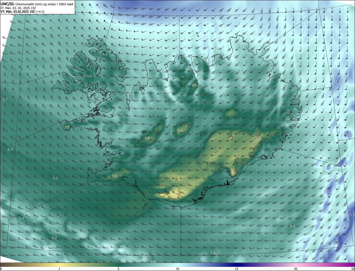355x271 pixels.
Task: Click the 5.7 value near the west edge
Action: 5,99
